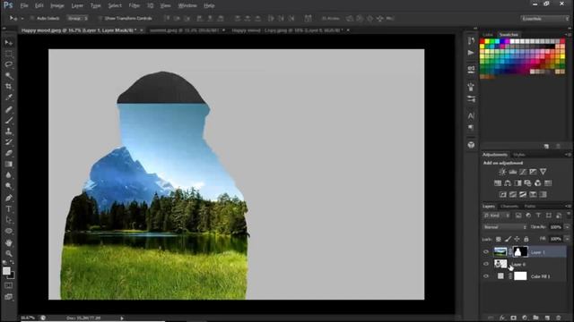Select the Move tool
574x322 pixels.
(x=9, y=43)
